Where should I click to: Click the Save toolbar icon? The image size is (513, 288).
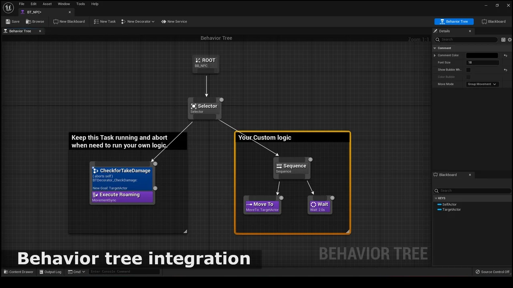[8, 22]
